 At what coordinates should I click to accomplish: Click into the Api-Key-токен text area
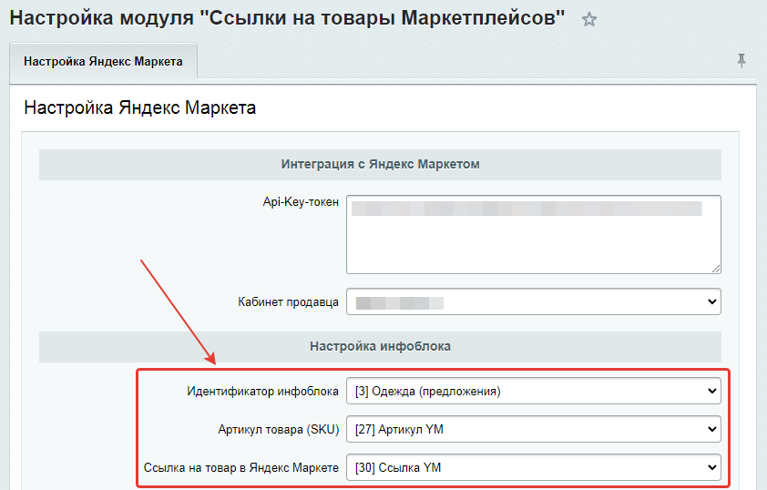pos(533,234)
